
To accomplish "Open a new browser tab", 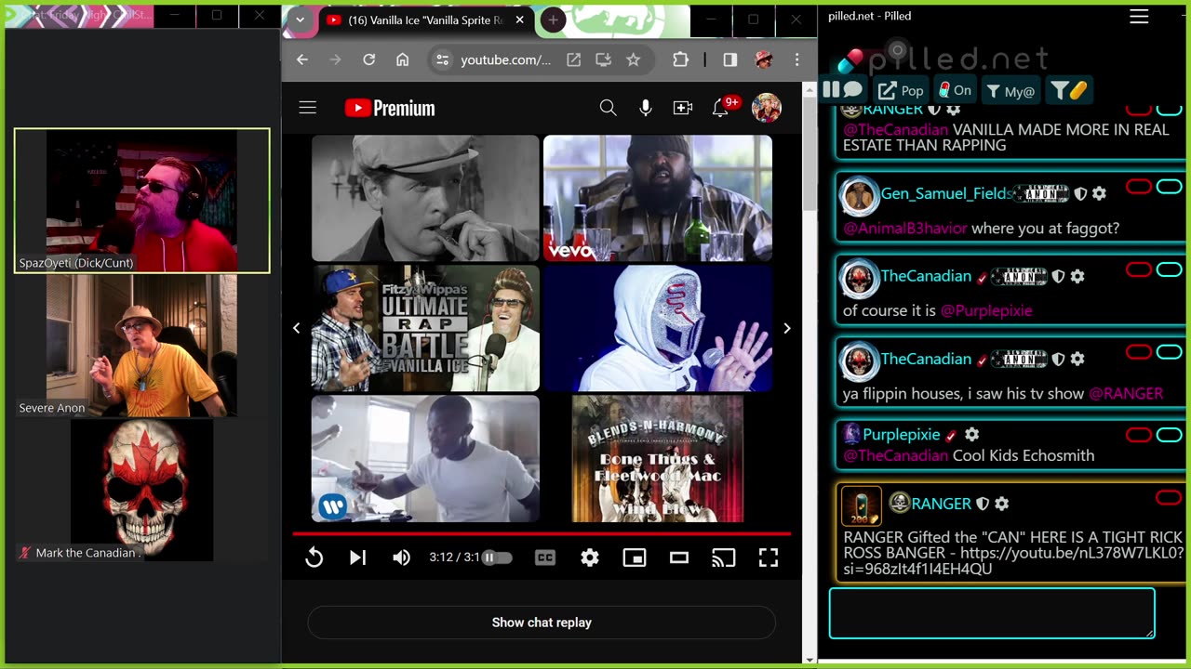I will pos(553,20).
